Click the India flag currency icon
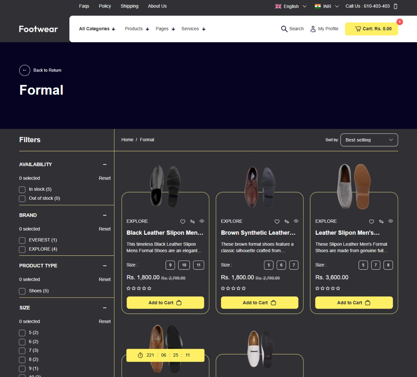Viewport: 417px width, 377px height. click(318, 6)
